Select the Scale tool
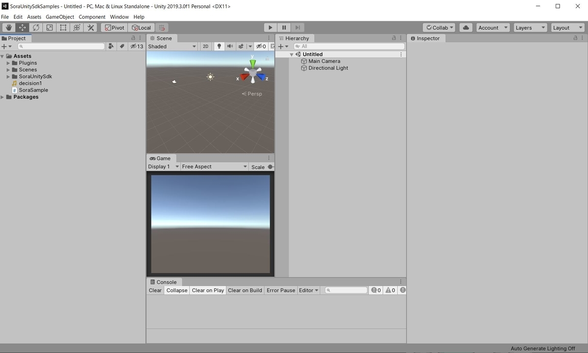The height and width of the screenshot is (353, 588). point(49,27)
